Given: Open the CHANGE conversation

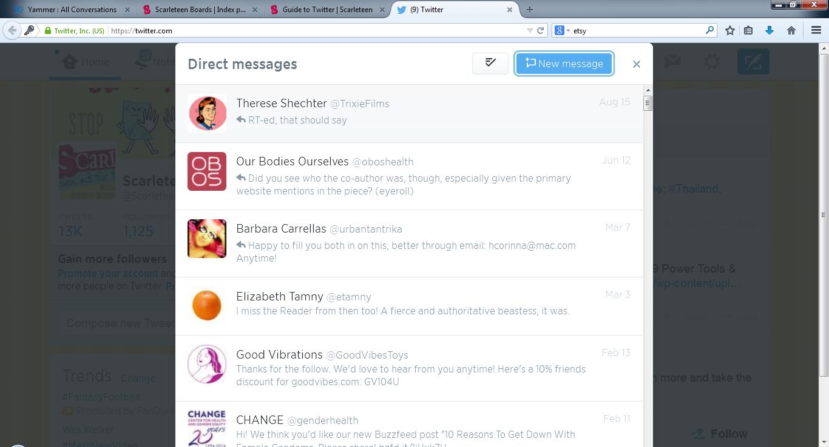Looking at the screenshot, I should pos(409,424).
